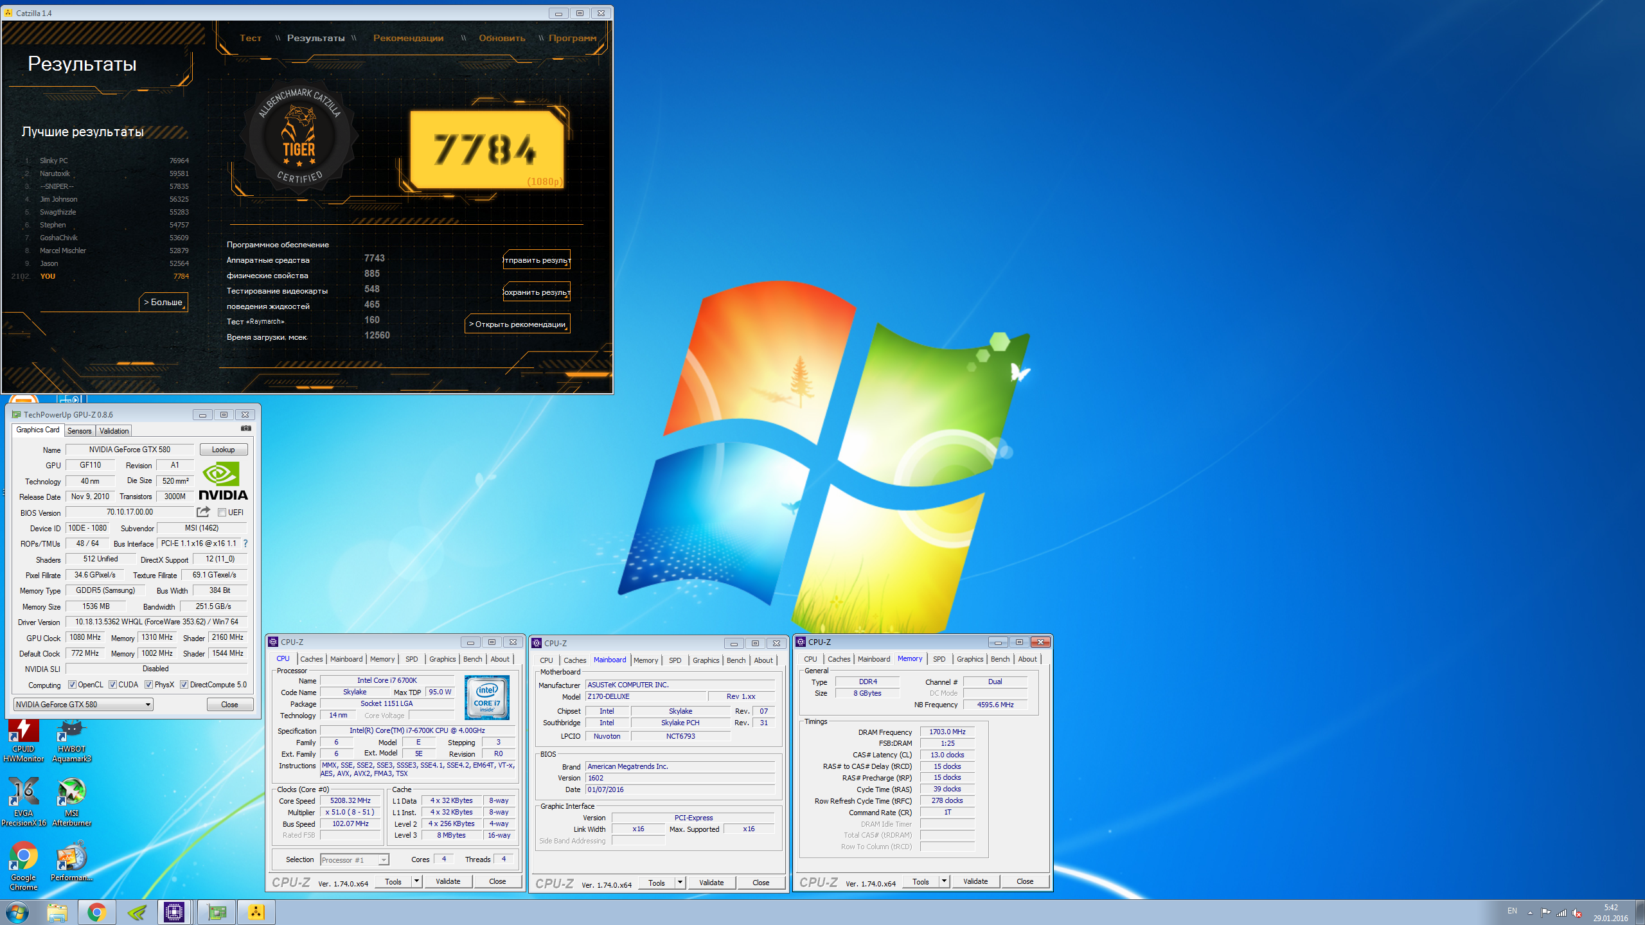Open the Processor #1 selection dropdown
This screenshot has height=925, width=1645.
[x=355, y=860]
